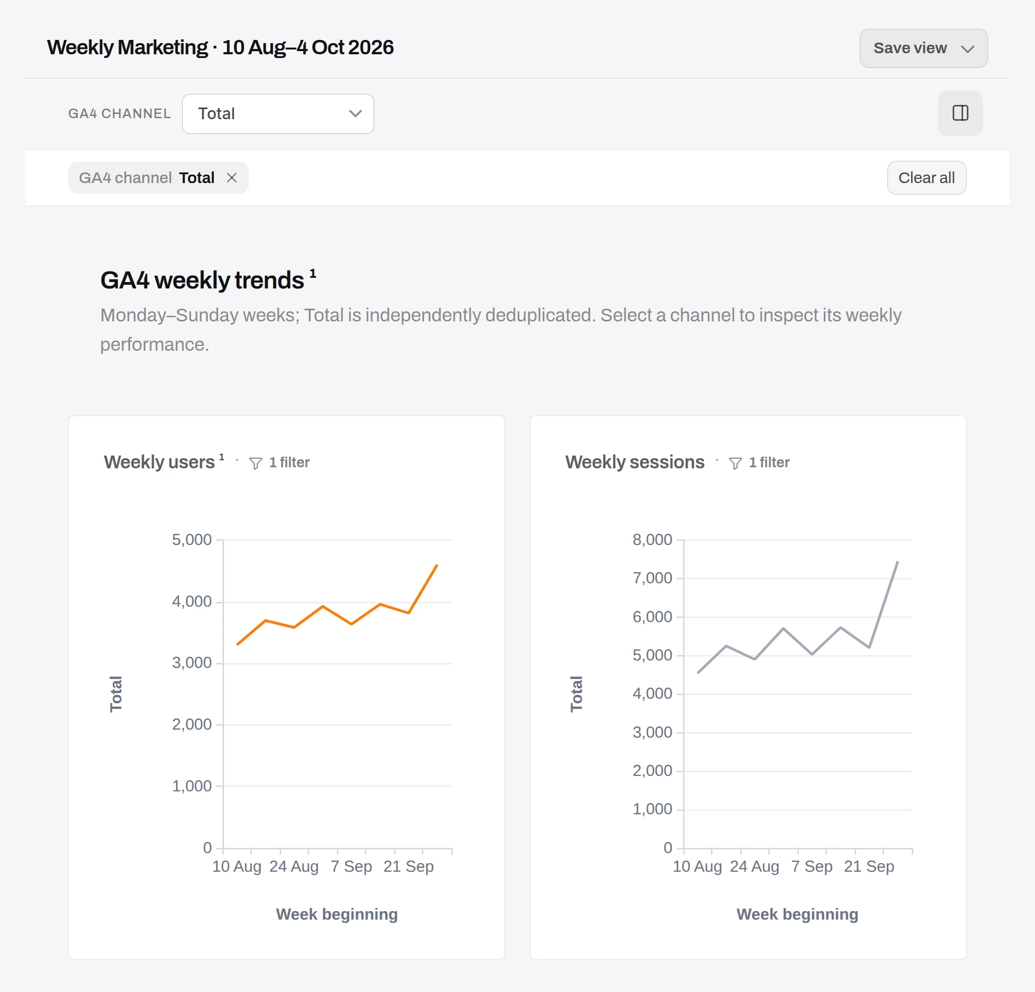Select the GA4 weekly trends heading

202,280
